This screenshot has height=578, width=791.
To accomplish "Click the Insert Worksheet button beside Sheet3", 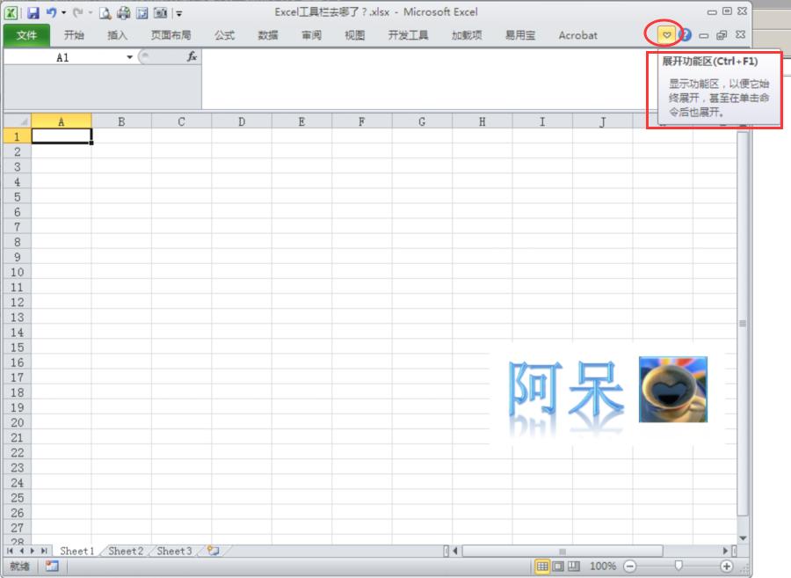I will point(211,551).
